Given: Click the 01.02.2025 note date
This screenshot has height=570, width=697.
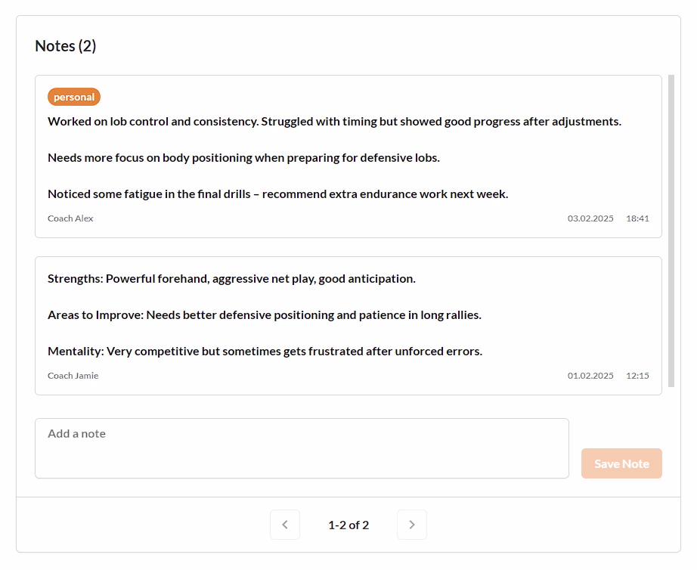Looking at the screenshot, I should [x=590, y=376].
